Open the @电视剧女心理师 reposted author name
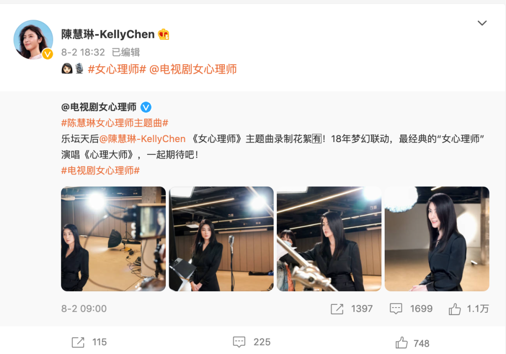 (99, 107)
